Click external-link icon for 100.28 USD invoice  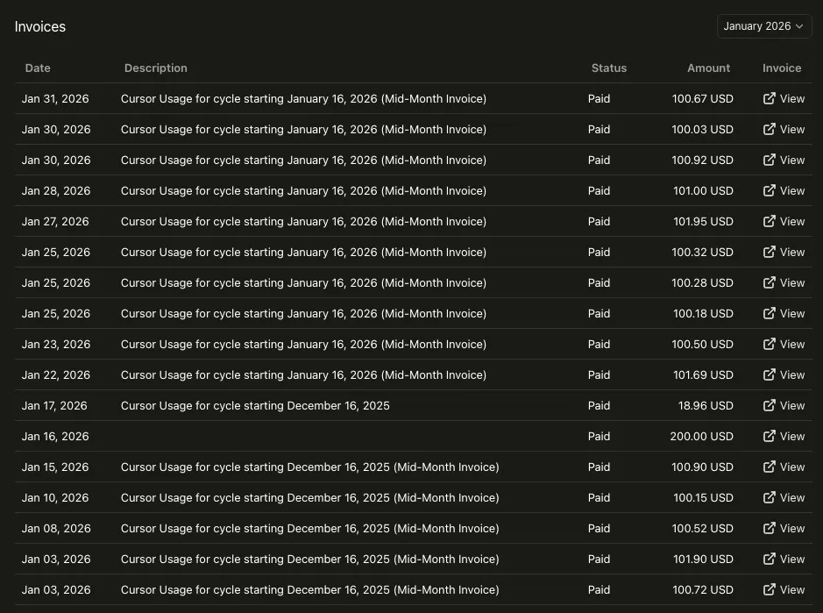pos(769,282)
